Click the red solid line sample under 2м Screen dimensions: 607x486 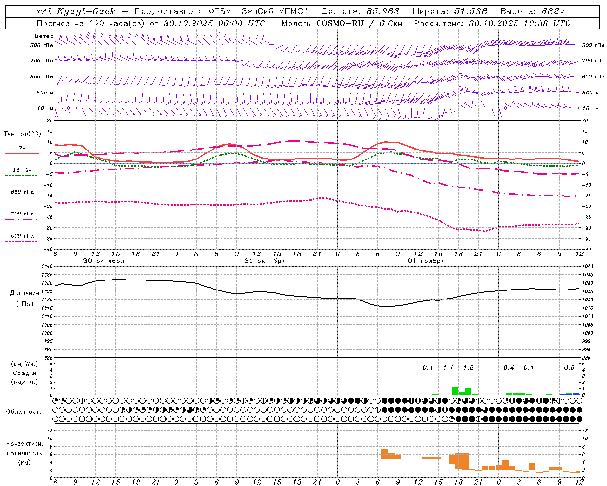[x=22, y=154]
